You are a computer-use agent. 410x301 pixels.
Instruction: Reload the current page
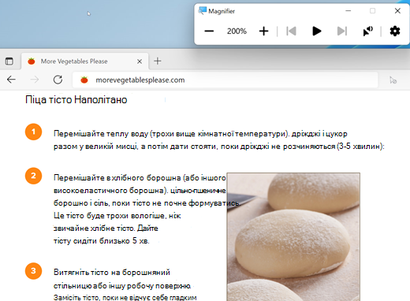coord(58,80)
